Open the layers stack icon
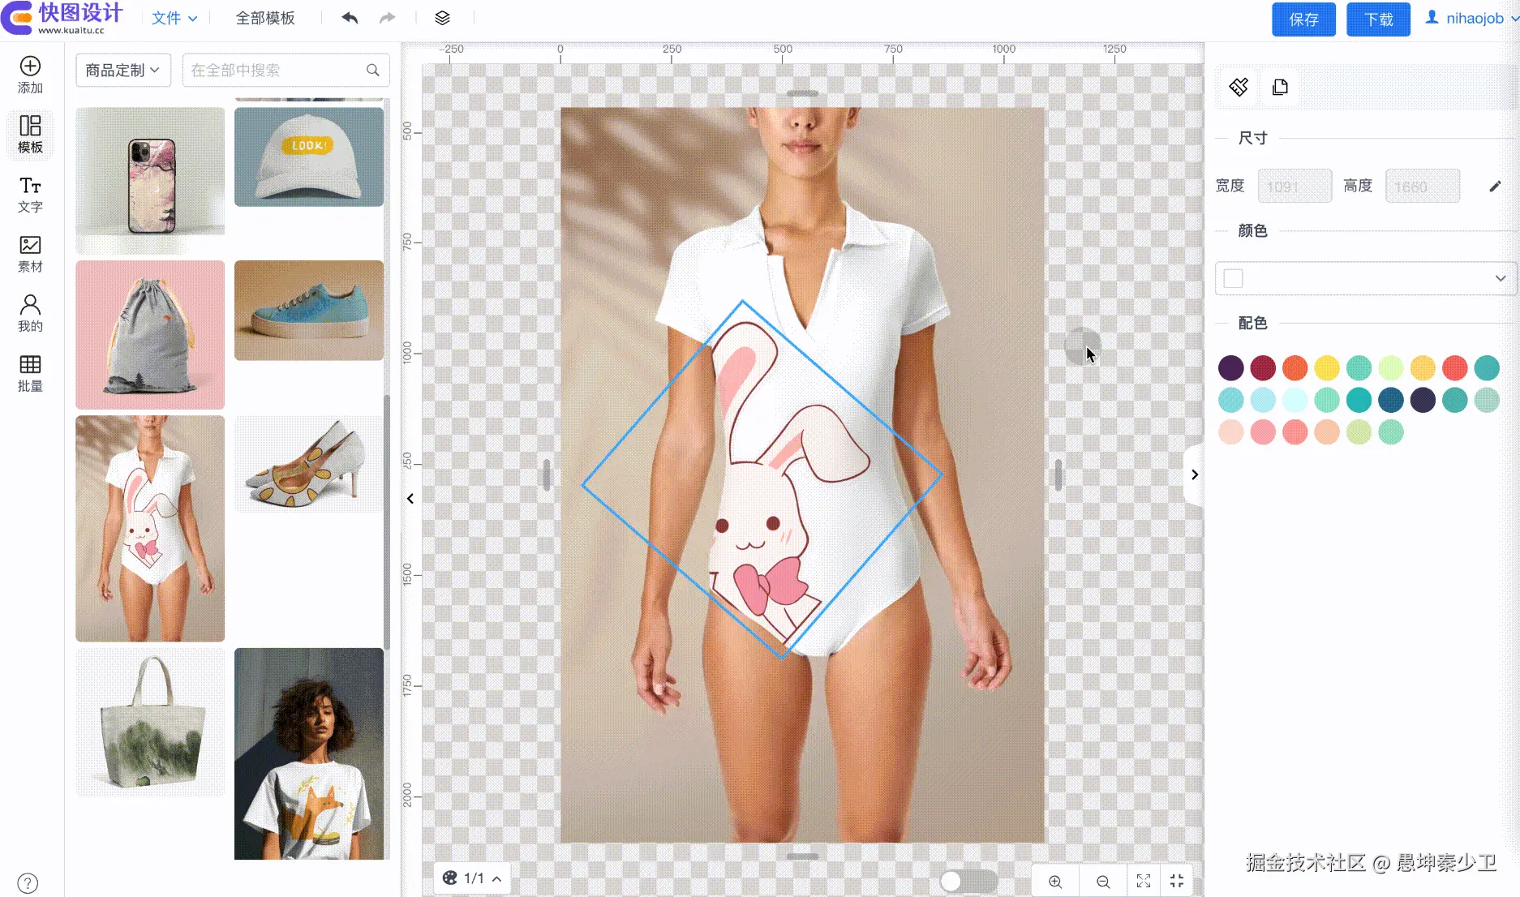 pyautogui.click(x=442, y=18)
